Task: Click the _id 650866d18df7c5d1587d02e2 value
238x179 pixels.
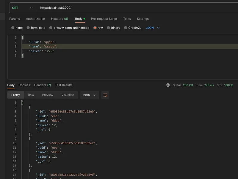Action: click(x=72, y=143)
